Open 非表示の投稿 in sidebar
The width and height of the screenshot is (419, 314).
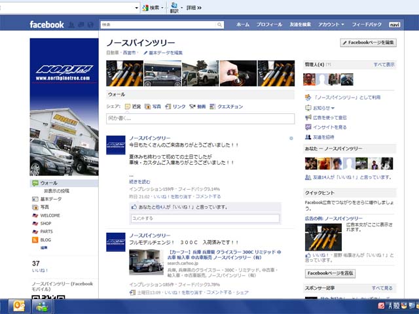[x=57, y=191]
